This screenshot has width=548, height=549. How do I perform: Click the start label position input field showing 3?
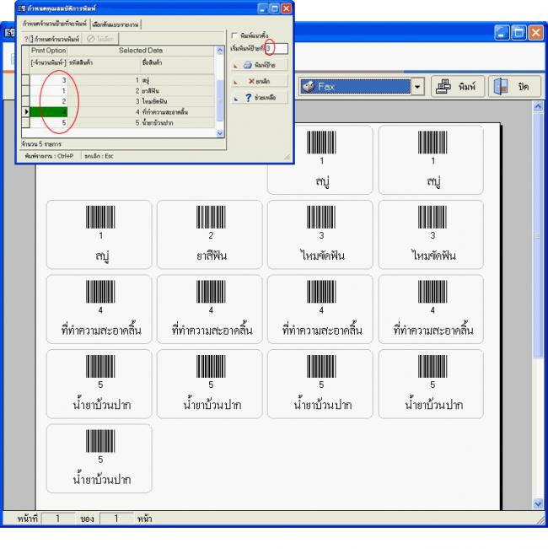click(x=277, y=48)
